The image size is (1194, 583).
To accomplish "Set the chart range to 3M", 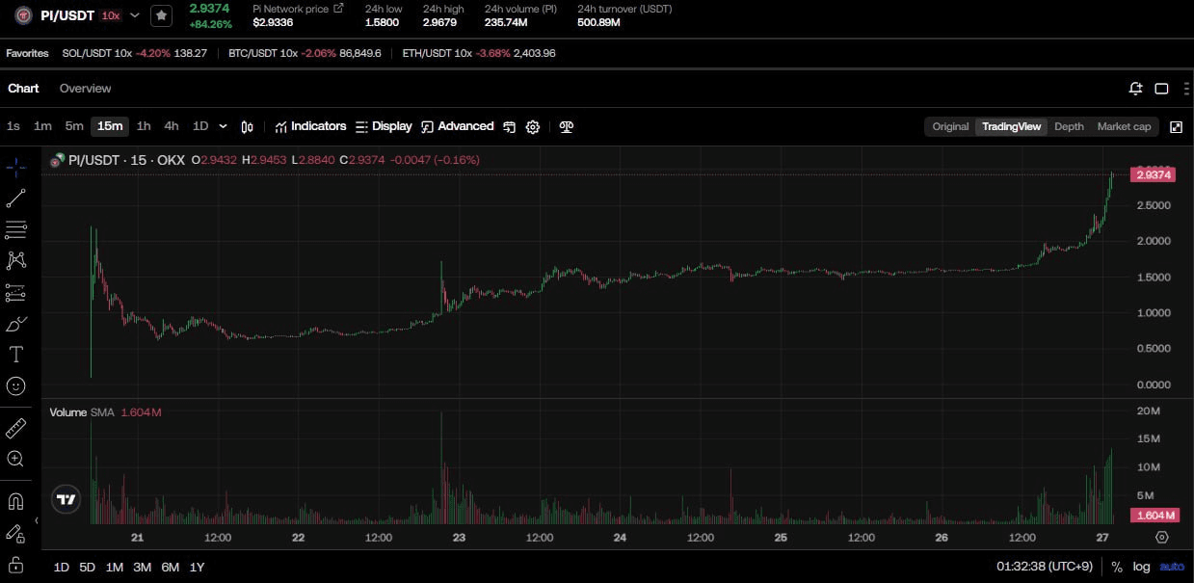I will coord(143,567).
